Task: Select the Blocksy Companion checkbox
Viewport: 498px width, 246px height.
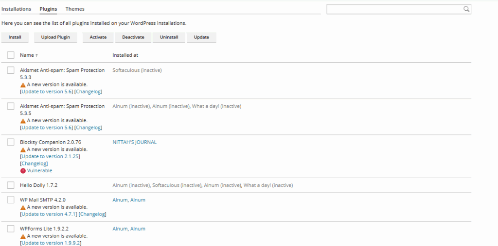Action: 11,142
